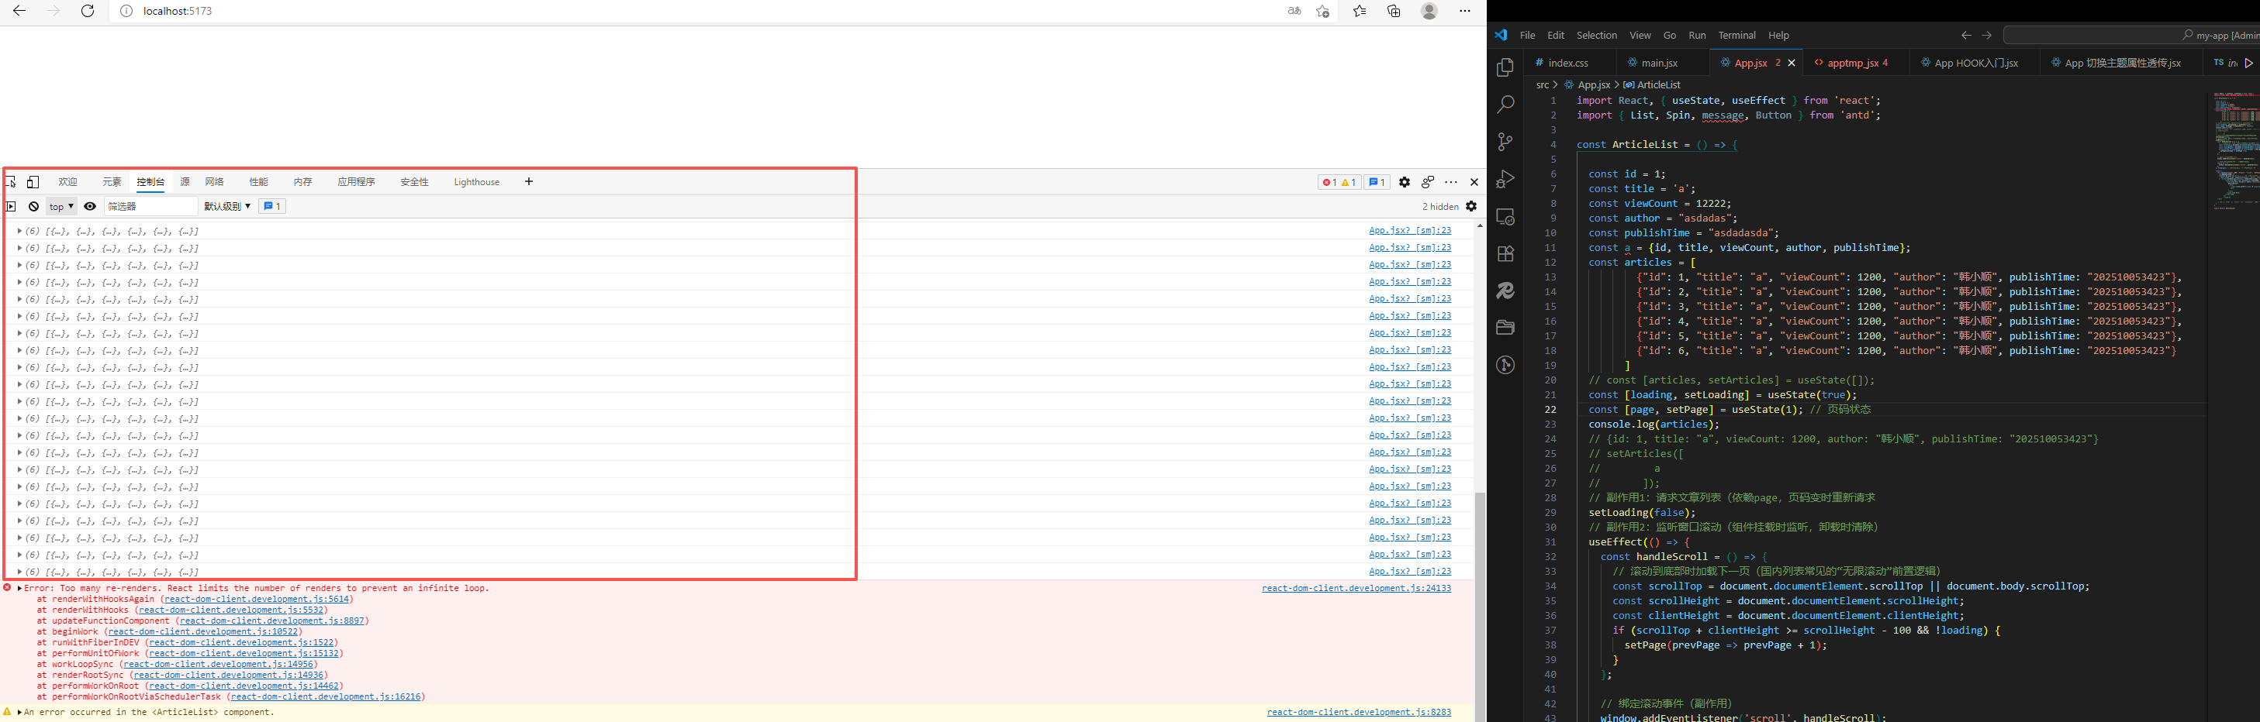This screenshot has width=2260, height=722.
Task: Add this page to favorites
Action: pos(1322,11)
